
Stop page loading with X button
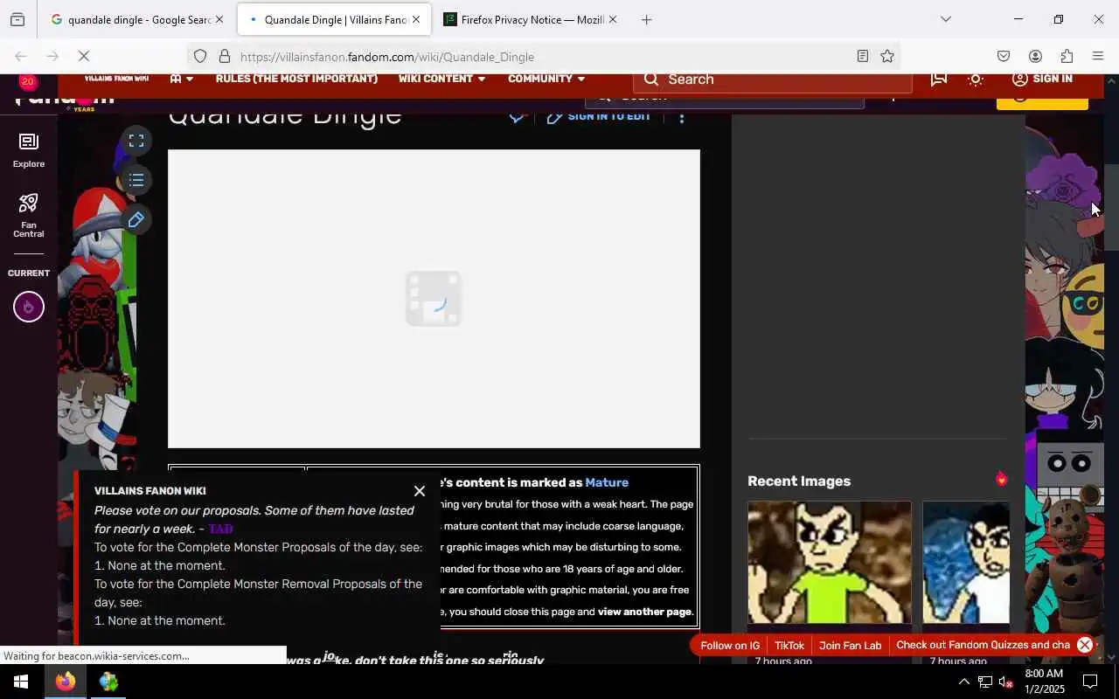(84, 57)
